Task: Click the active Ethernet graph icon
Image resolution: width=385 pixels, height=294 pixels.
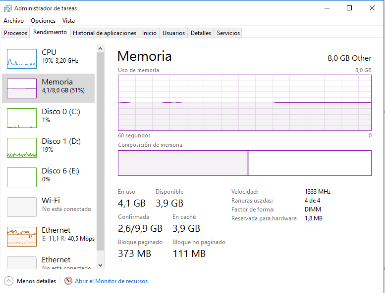Action: pyautogui.click(x=22, y=236)
